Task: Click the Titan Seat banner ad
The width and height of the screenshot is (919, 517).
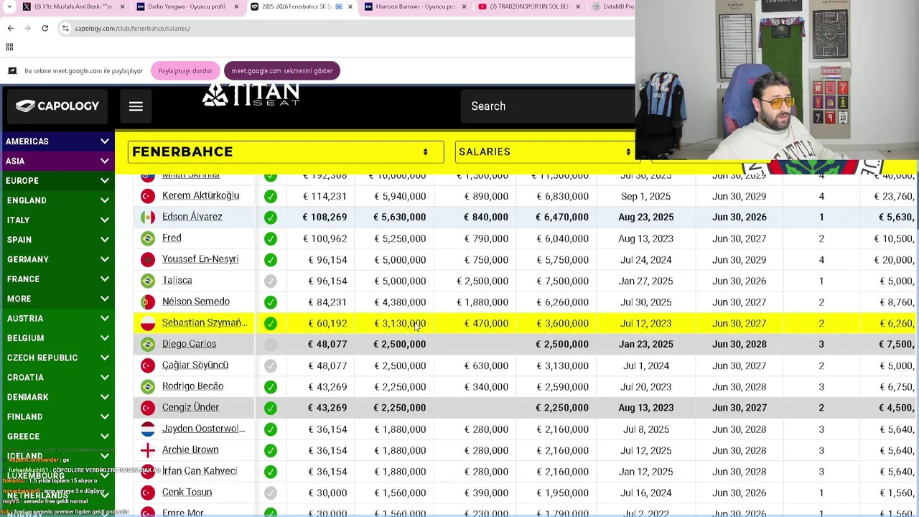Action: point(251,95)
